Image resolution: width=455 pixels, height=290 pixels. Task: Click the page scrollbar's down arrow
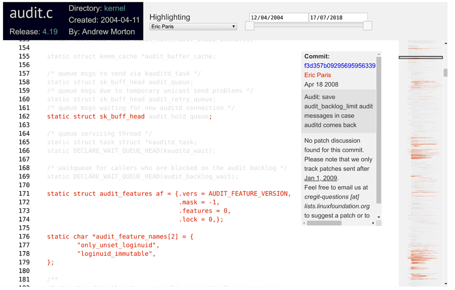click(x=446, y=283)
